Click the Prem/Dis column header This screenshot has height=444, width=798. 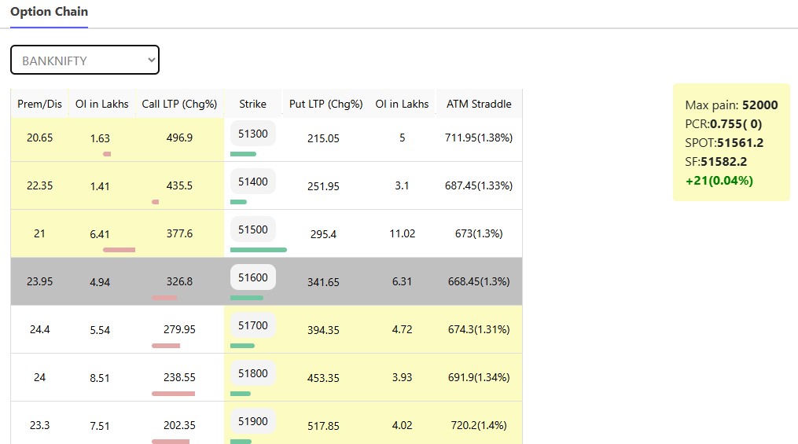[39, 104]
